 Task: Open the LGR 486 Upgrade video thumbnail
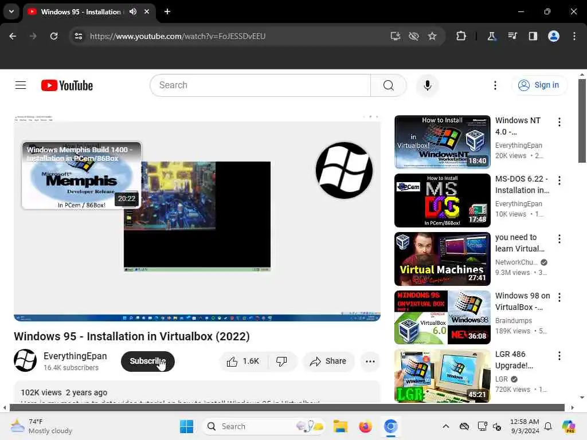pos(442,376)
